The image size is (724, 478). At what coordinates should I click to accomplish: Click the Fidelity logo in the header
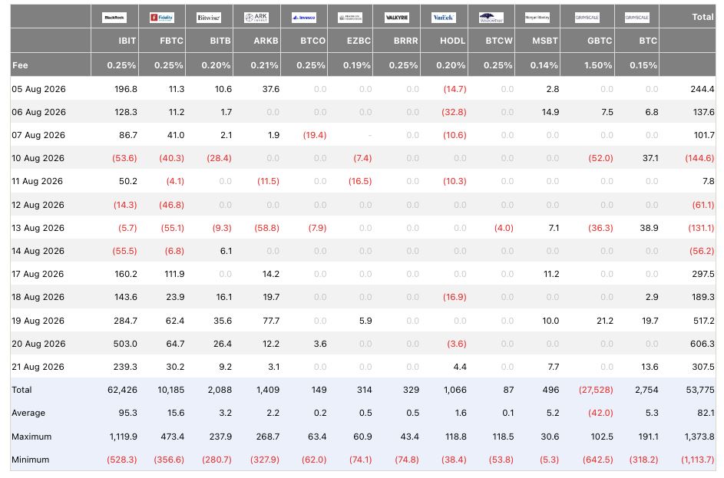coord(161,18)
